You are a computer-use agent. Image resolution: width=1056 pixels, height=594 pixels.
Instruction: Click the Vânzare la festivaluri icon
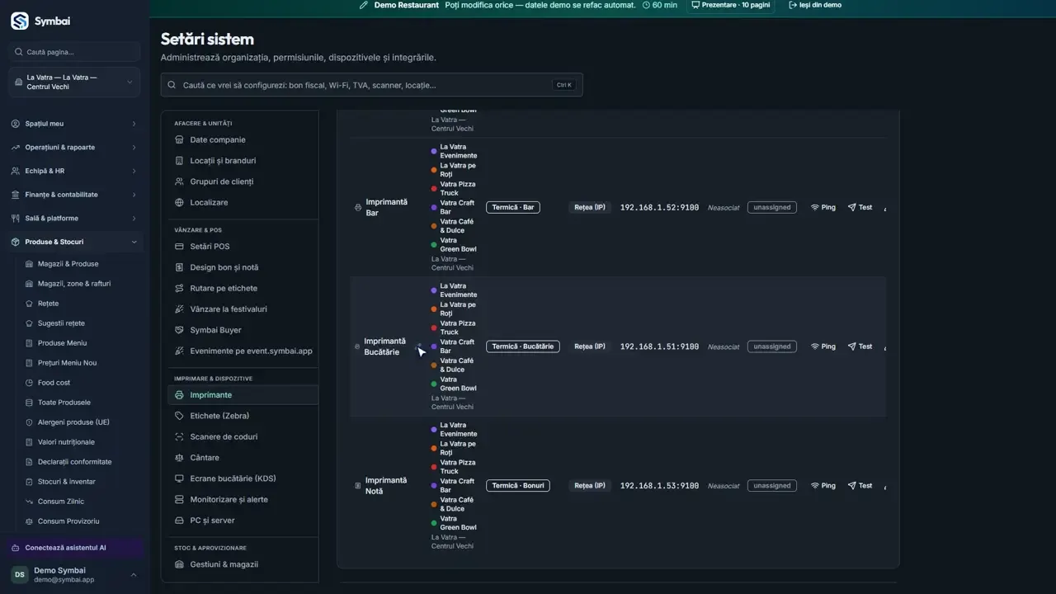(180, 309)
